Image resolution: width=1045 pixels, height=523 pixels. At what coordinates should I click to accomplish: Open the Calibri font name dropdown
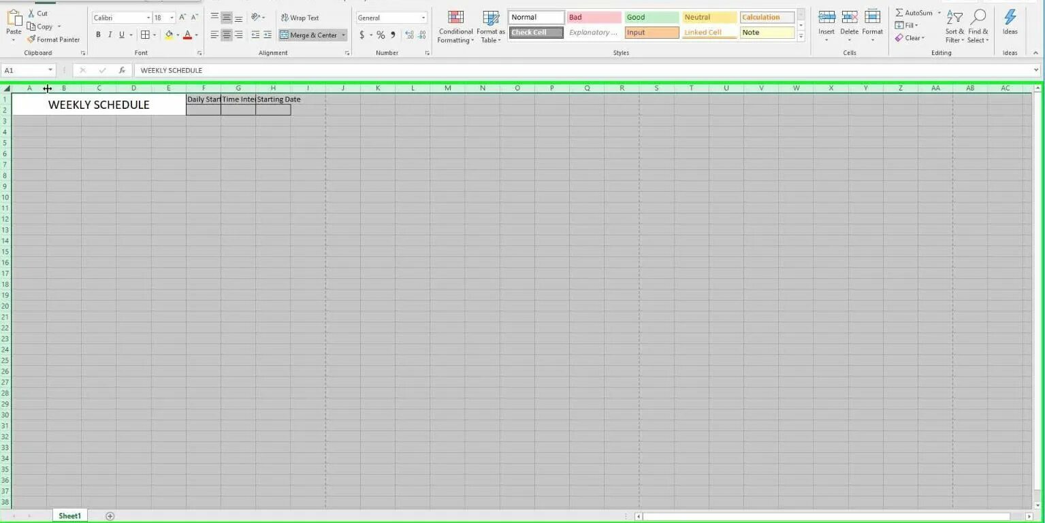[148, 18]
